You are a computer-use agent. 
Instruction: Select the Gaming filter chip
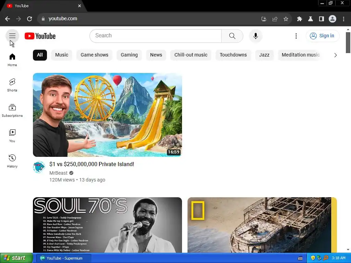click(x=129, y=55)
